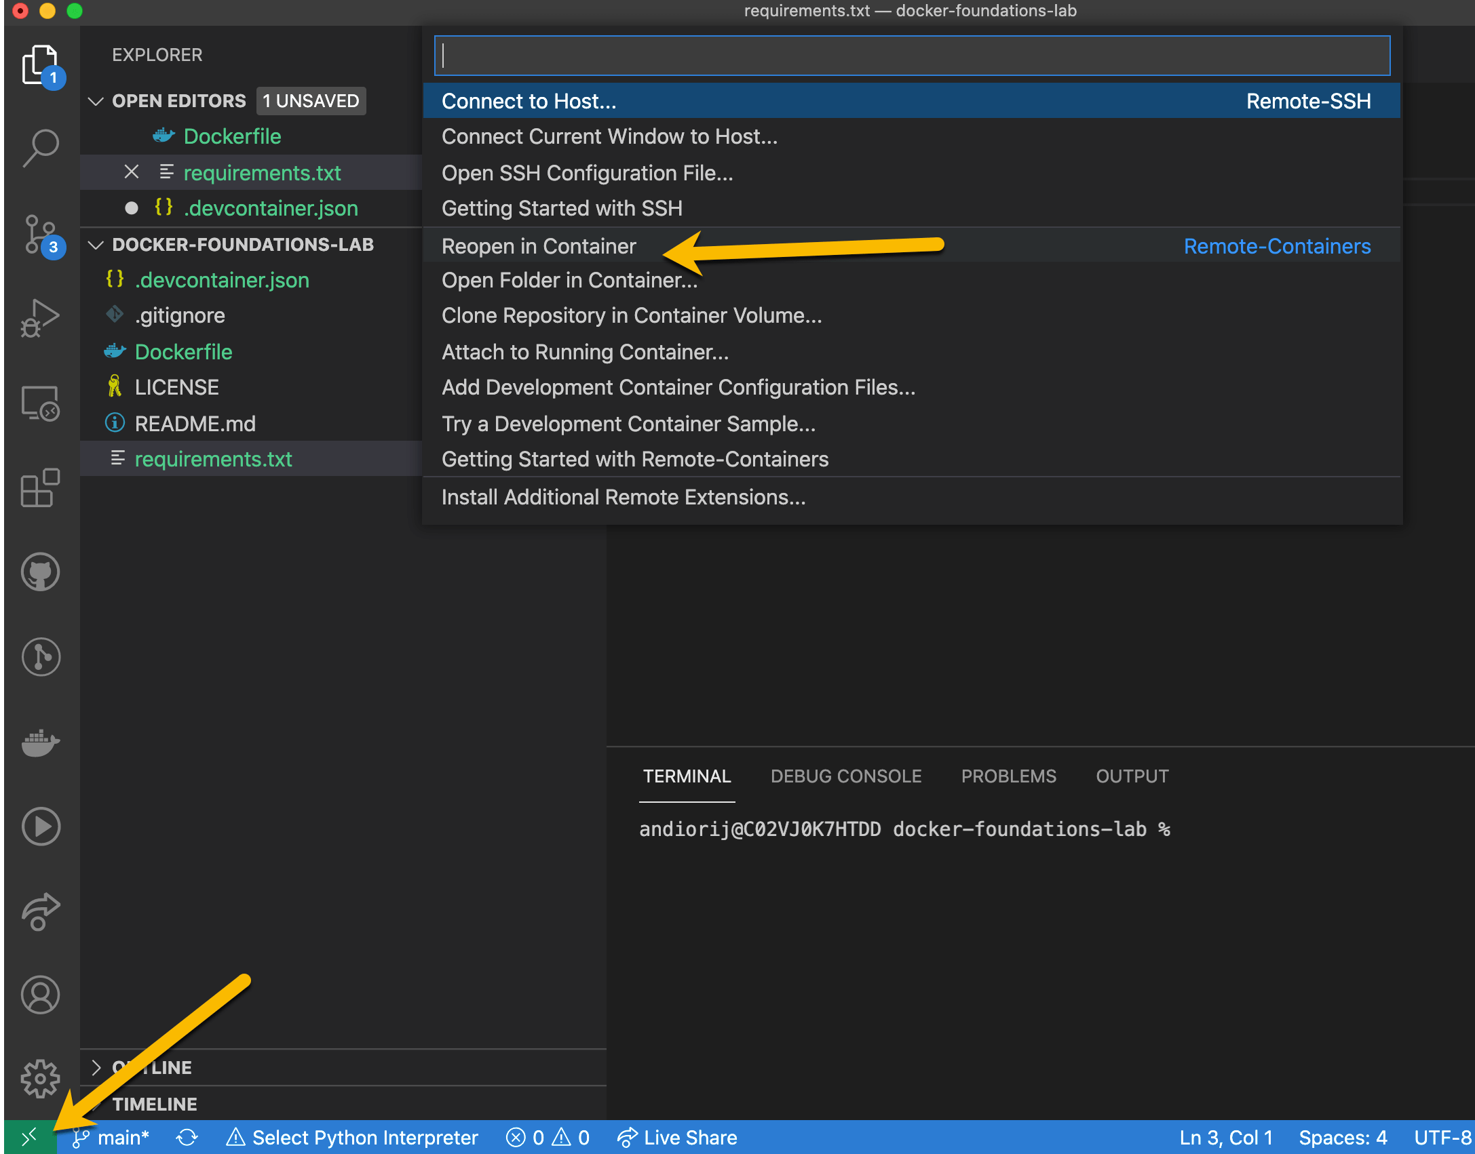The image size is (1475, 1154).
Task: Open the Search view icon
Action: [x=41, y=147]
